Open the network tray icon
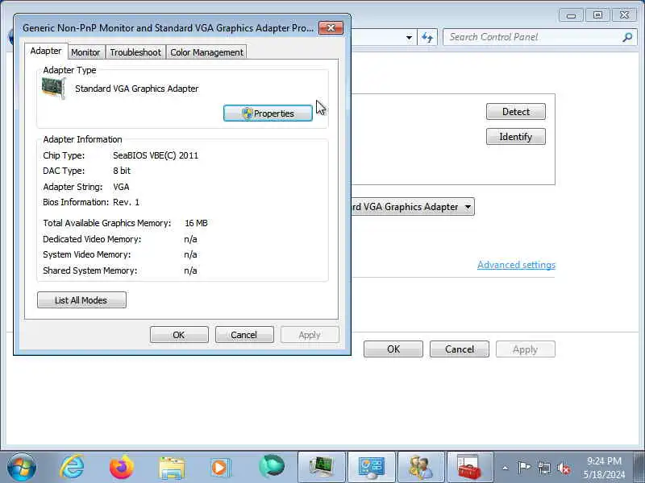This screenshot has width=645, height=483. click(543, 468)
